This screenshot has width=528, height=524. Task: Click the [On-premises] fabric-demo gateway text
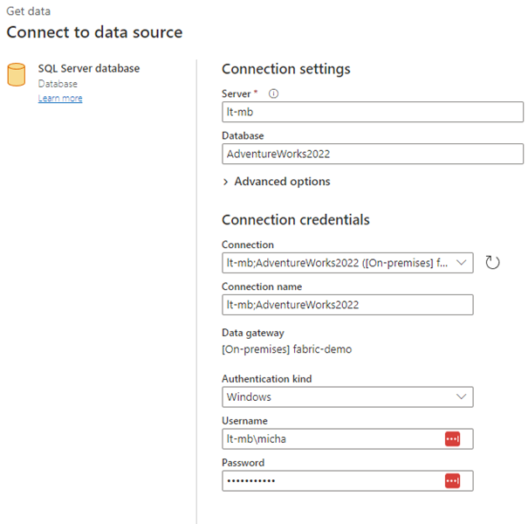(287, 349)
